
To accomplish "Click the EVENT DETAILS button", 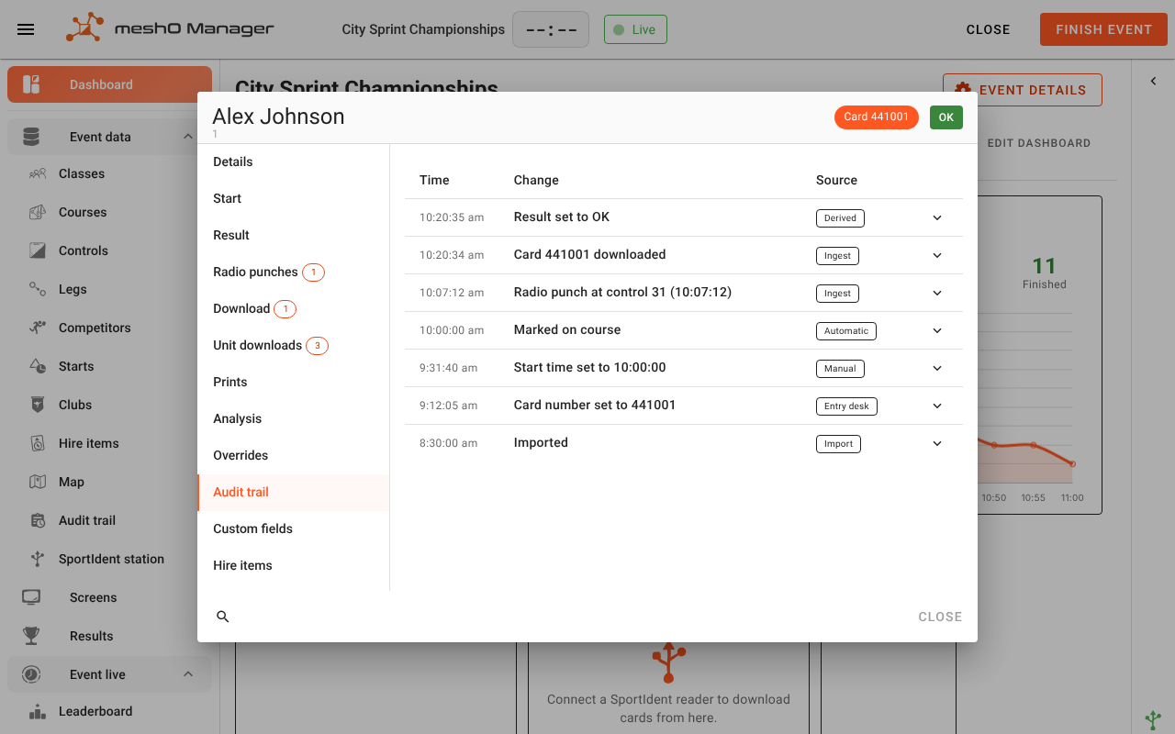I will coord(1023,90).
